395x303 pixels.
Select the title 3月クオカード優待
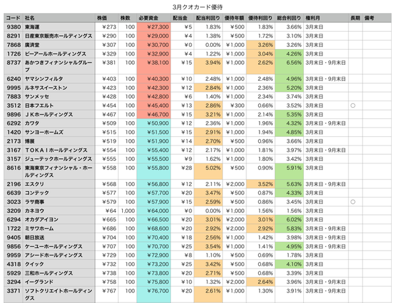click(197, 7)
